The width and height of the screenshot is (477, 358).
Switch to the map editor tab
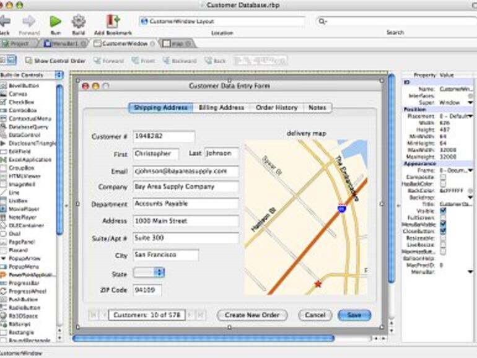click(177, 43)
